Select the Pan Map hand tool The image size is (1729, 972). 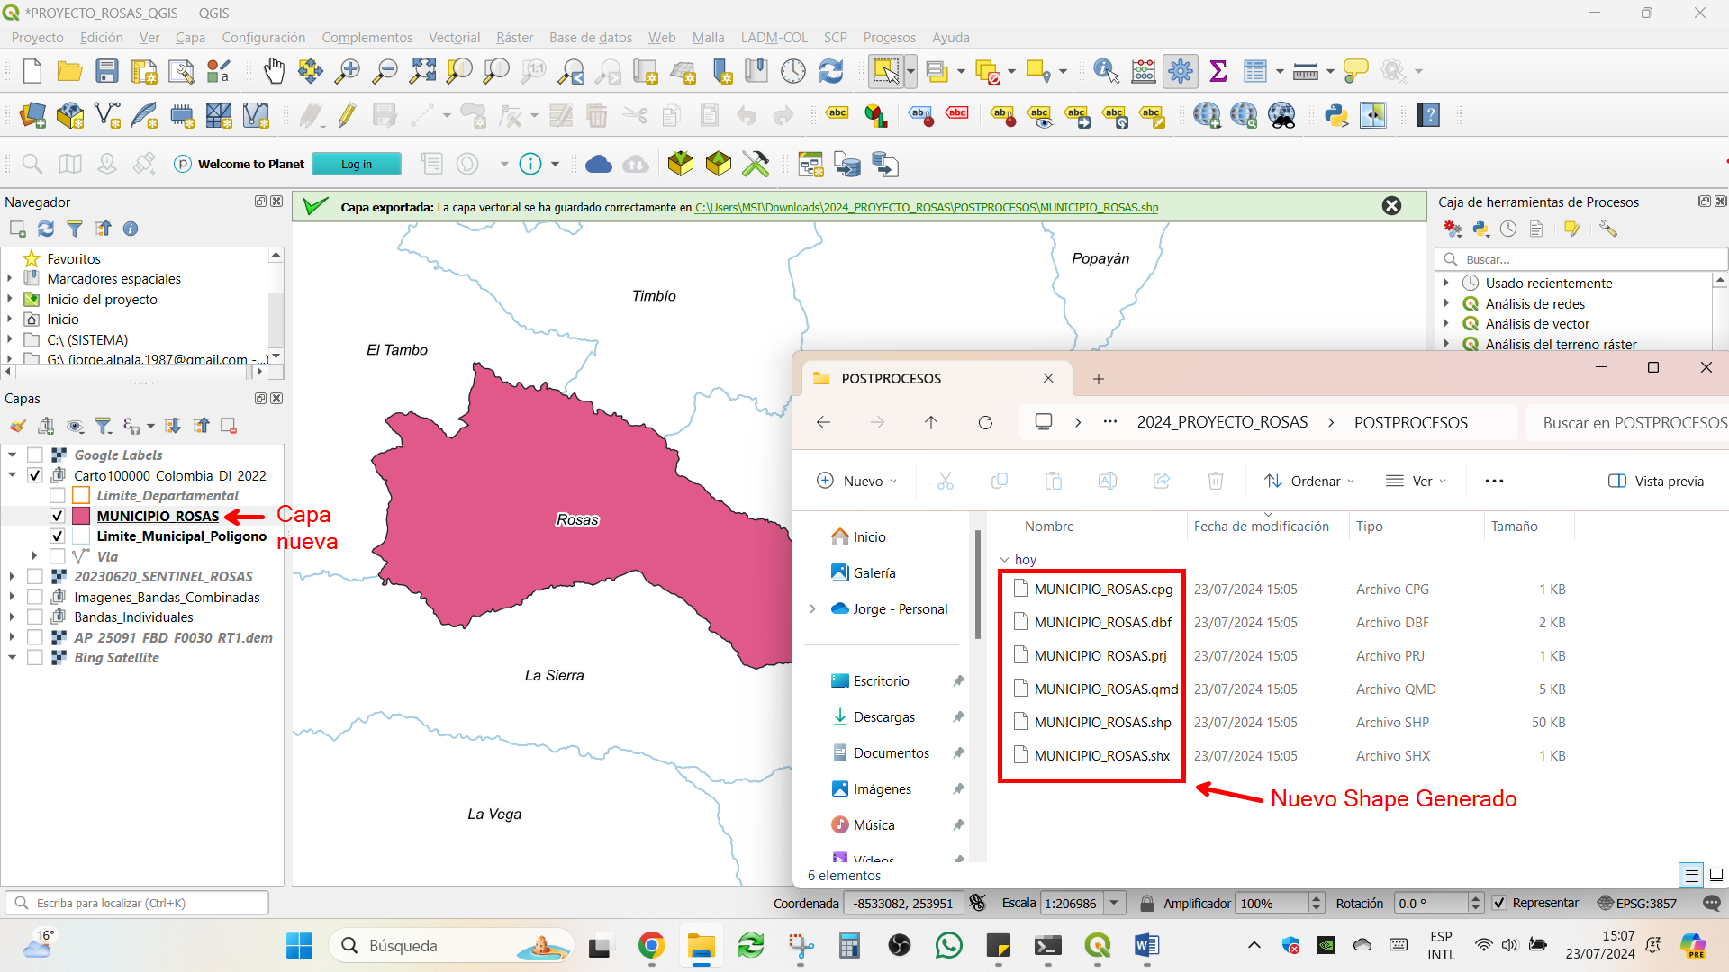(274, 71)
